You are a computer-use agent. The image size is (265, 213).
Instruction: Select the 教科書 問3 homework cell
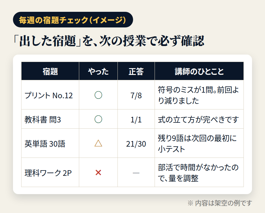[x=50, y=119]
